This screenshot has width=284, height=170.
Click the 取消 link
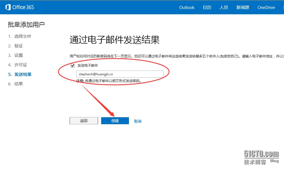(138, 121)
